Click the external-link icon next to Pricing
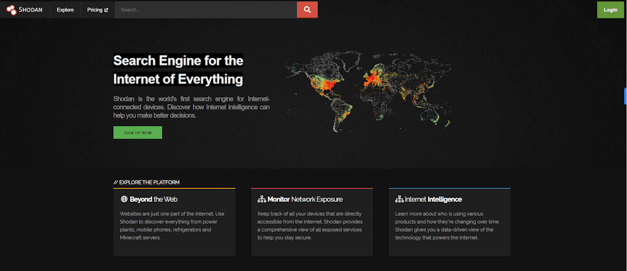This screenshot has height=271, width=627. [x=106, y=10]
